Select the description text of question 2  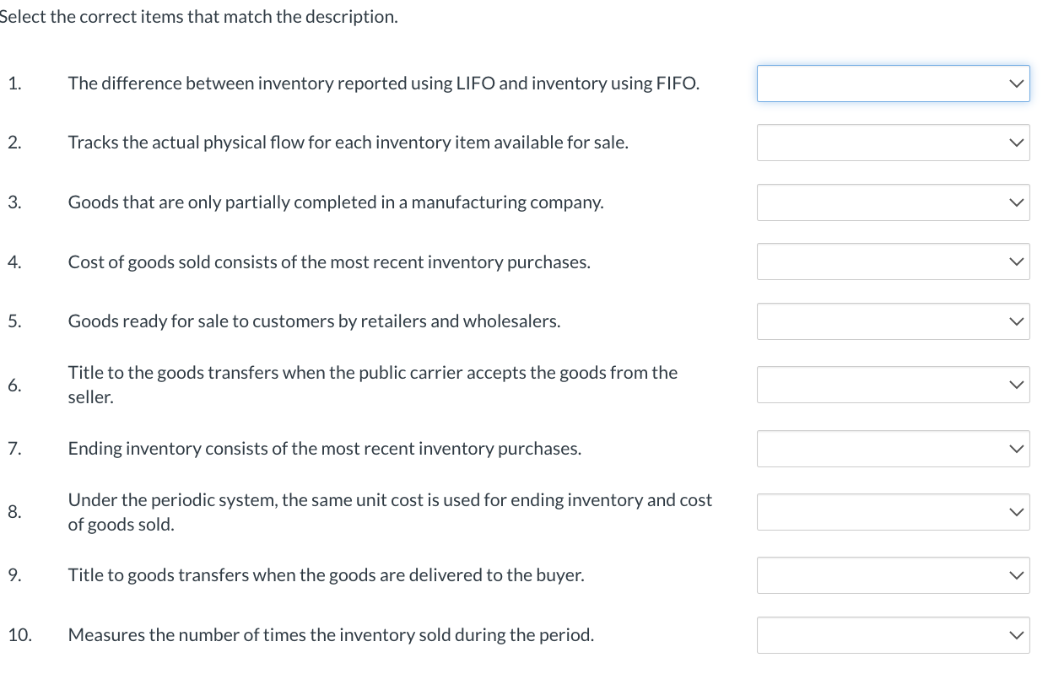pos(348,142)
